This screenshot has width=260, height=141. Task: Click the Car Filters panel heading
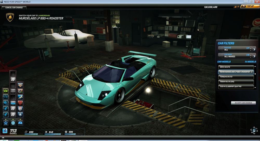(x=226, y=43)
